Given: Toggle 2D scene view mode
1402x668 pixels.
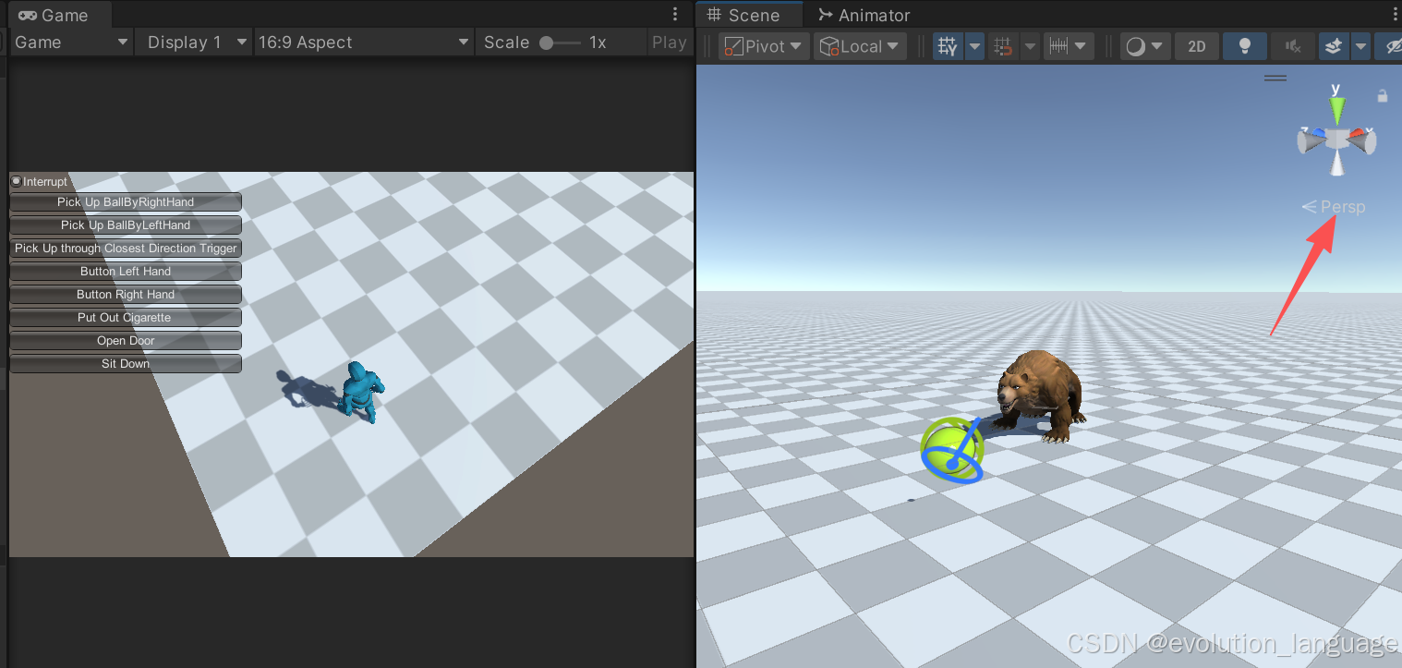Looking at the screenshot, I should (1196, 46).
